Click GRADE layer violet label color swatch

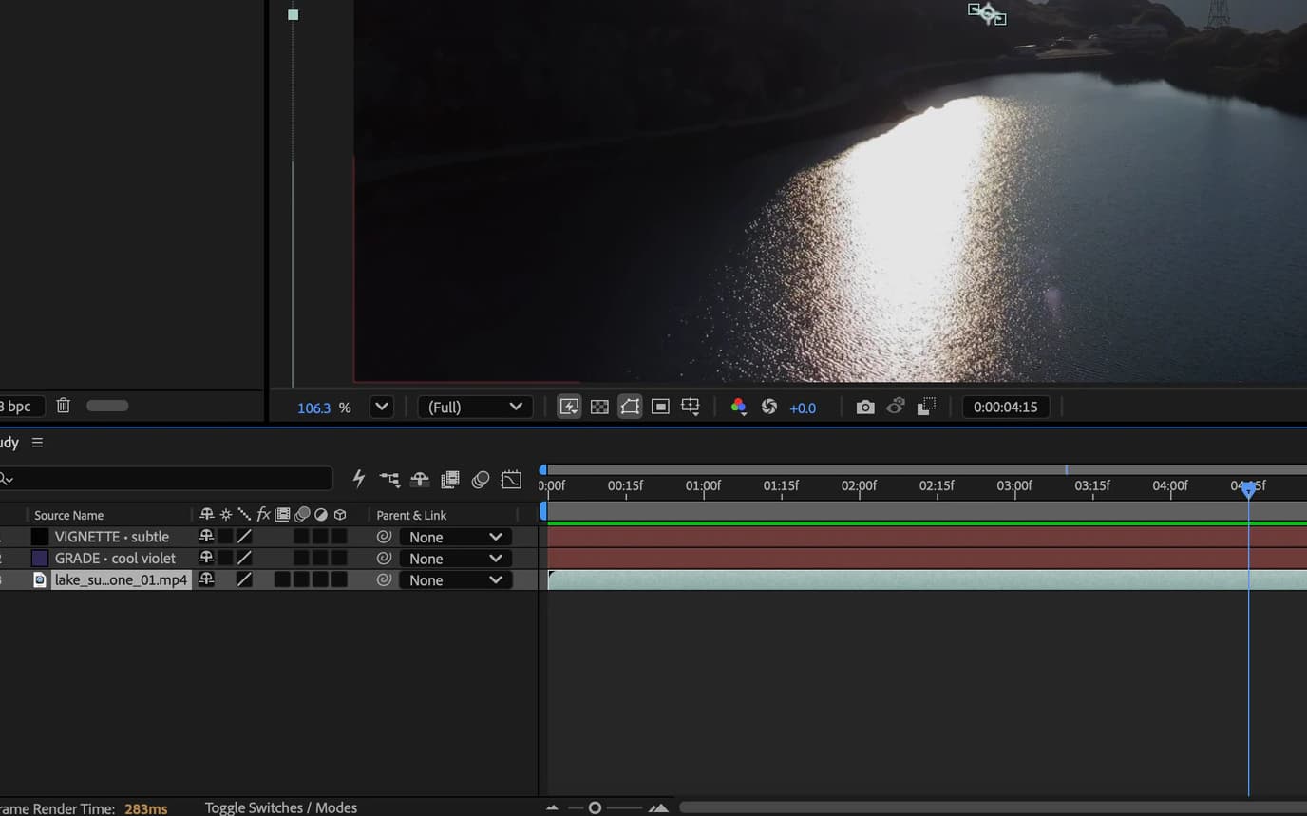point(40,559)
